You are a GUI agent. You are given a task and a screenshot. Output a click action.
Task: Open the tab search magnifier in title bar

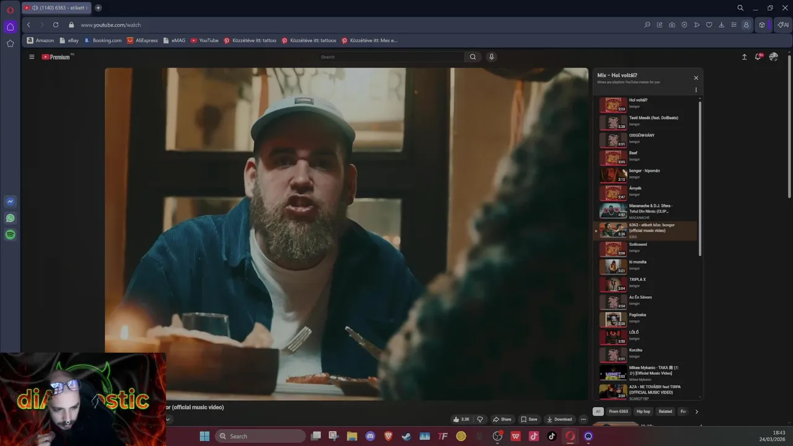click(x=740, y=8)
